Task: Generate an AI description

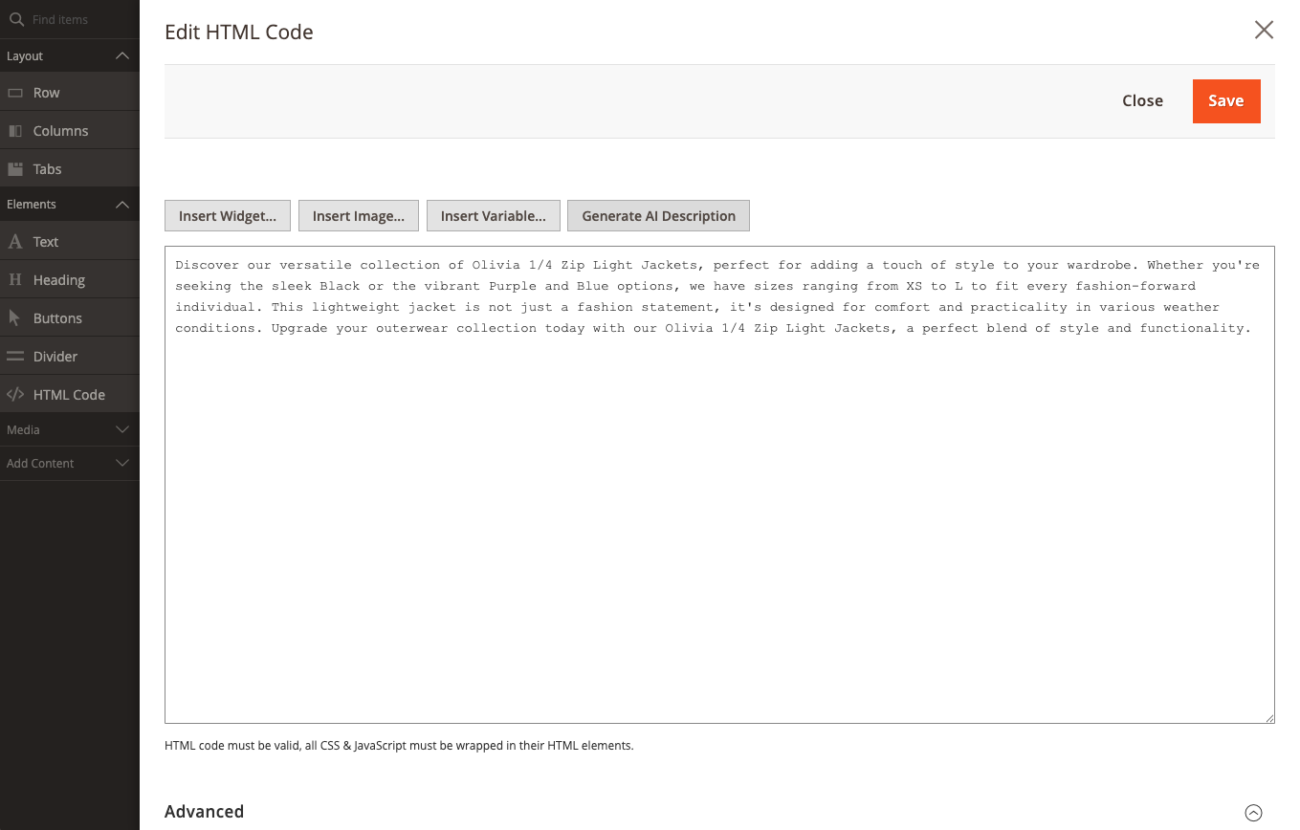Action: 658,215
